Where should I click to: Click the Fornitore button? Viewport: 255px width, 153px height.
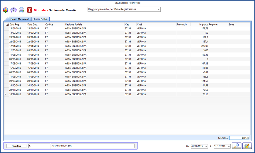pyautogui.click(x=16, y=146)
